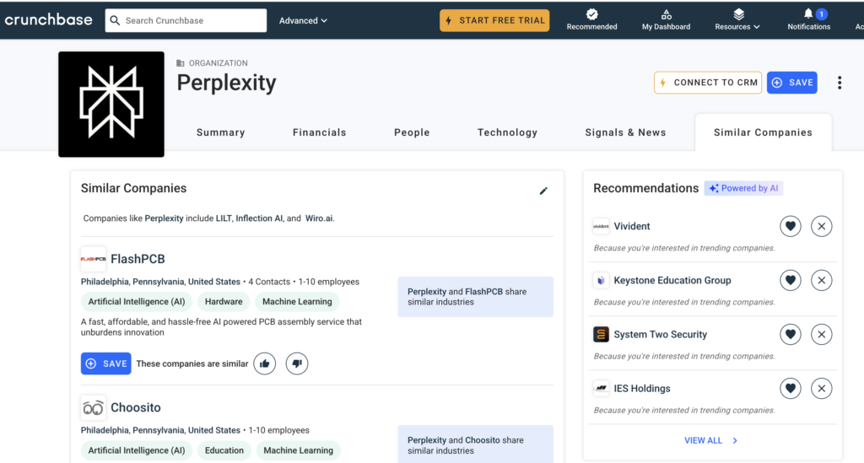Image resolution: width=864 pixels, height=463 pixels.
Task: Open the Notifications bell
Action: 808,14
